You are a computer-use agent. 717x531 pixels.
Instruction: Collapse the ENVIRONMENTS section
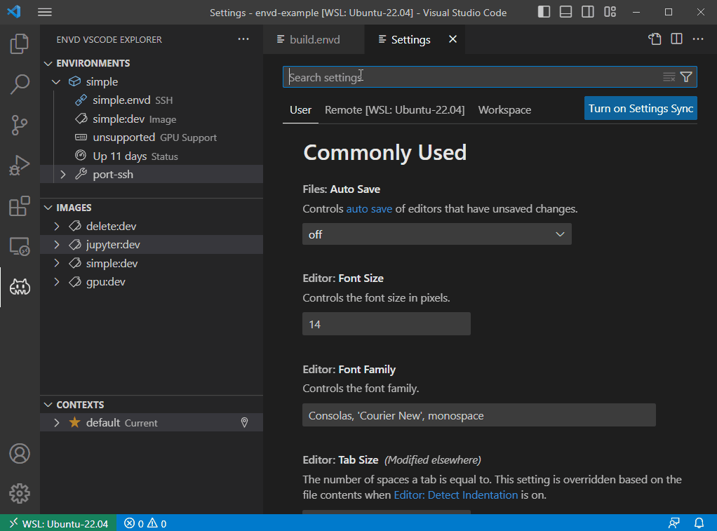(x=48, y=63)
